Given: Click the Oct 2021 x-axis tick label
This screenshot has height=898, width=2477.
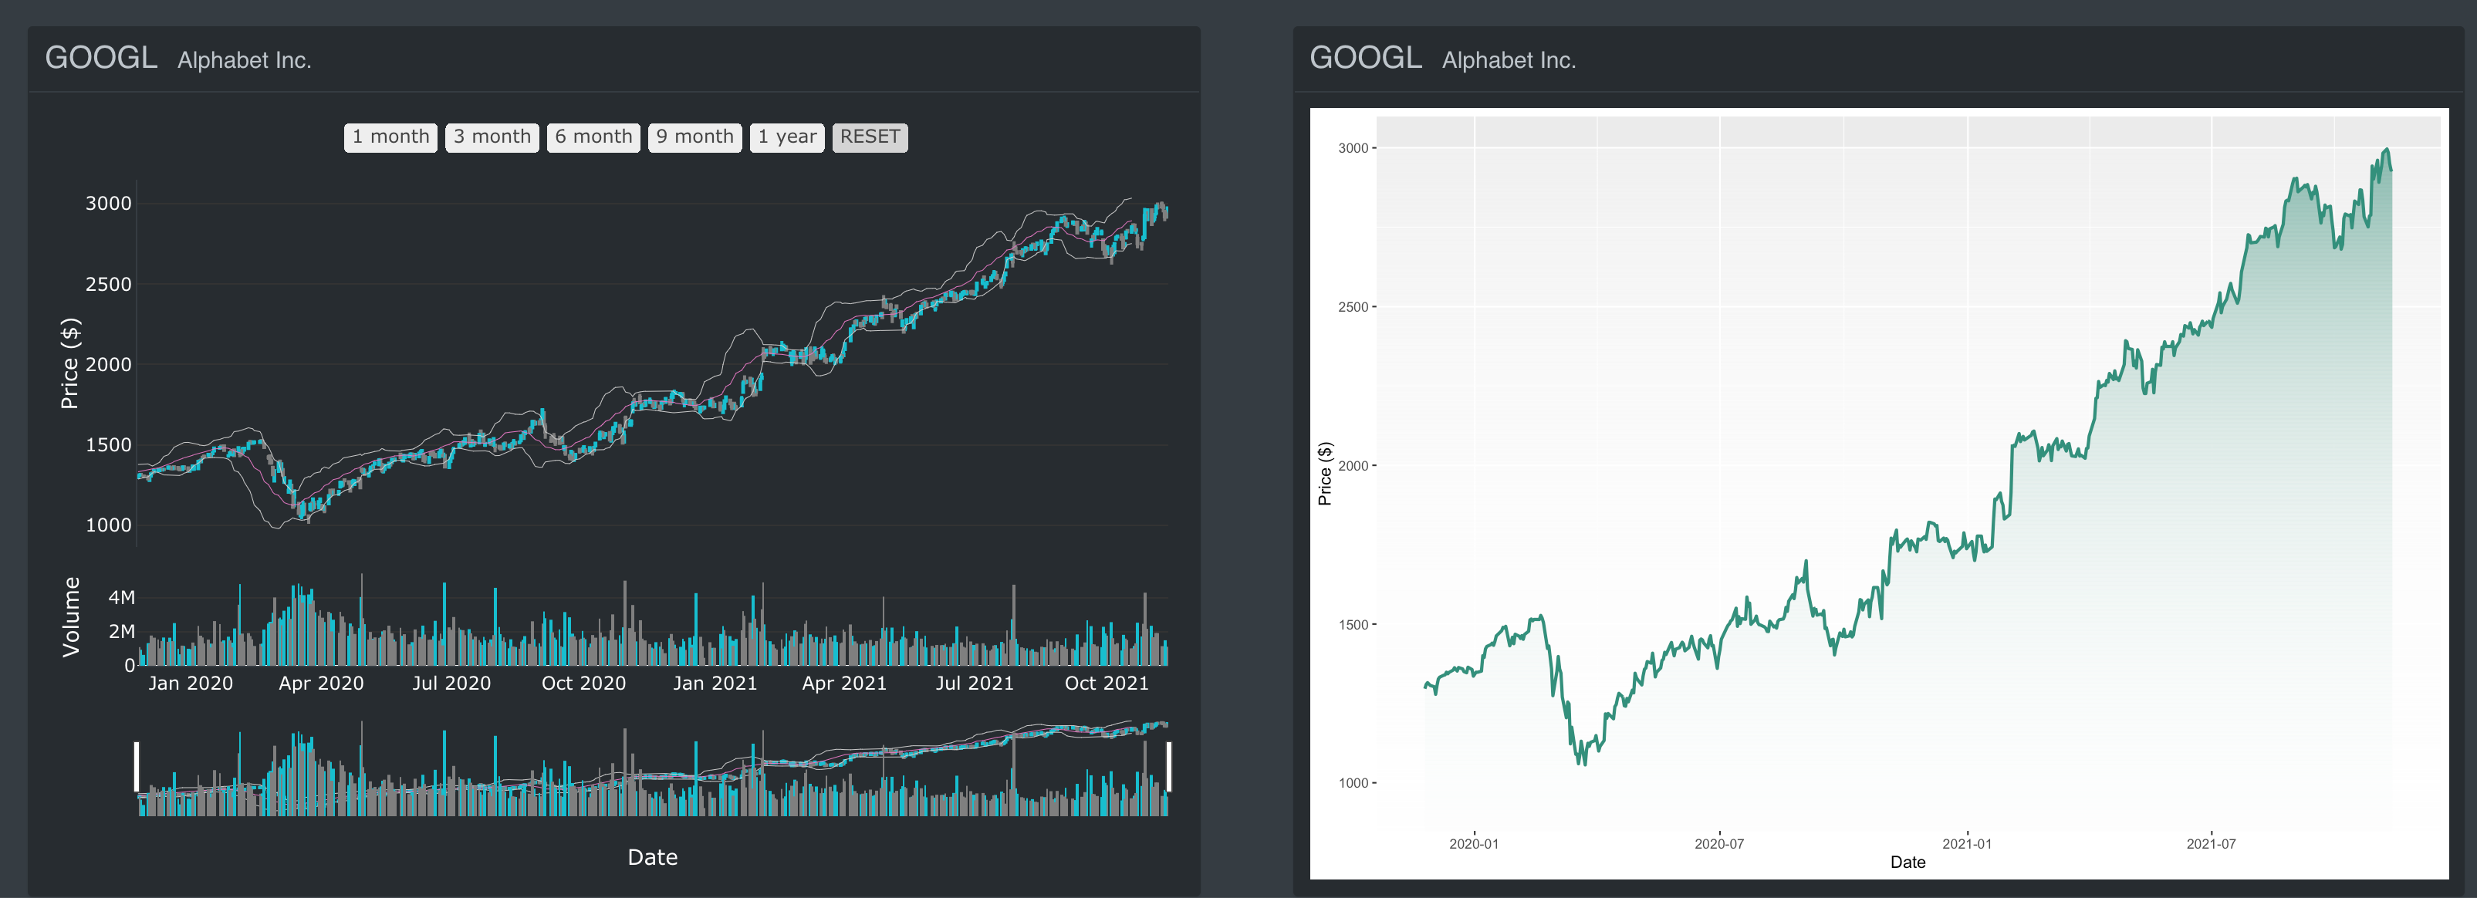Looking at the screenshot, I should click(1106, 683).
